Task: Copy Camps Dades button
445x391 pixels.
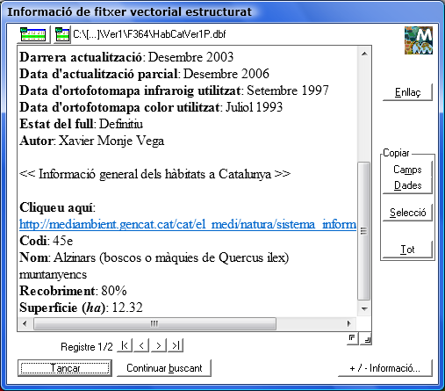Action: 407,177
